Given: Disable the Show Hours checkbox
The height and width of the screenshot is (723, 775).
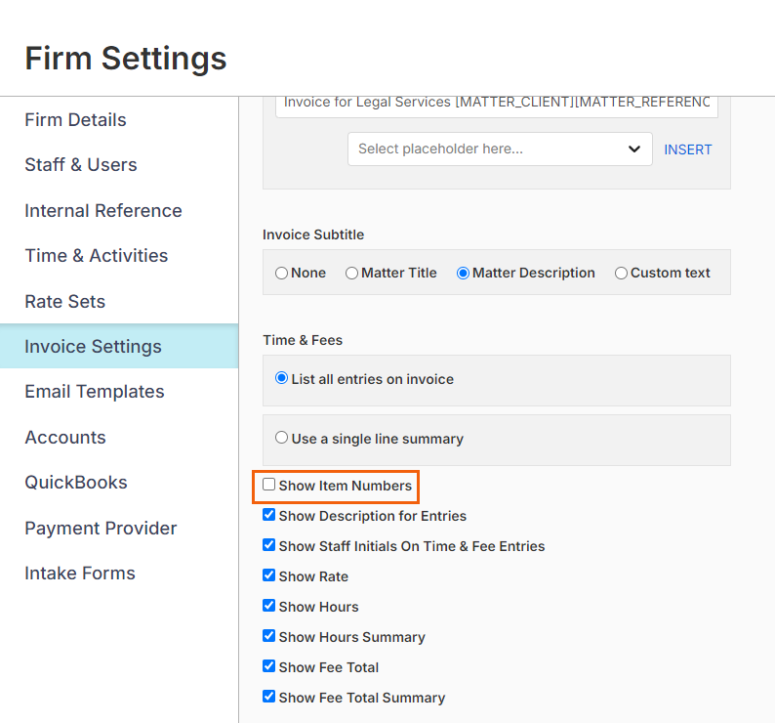Looking at the screenshot, I should point(268,605).
